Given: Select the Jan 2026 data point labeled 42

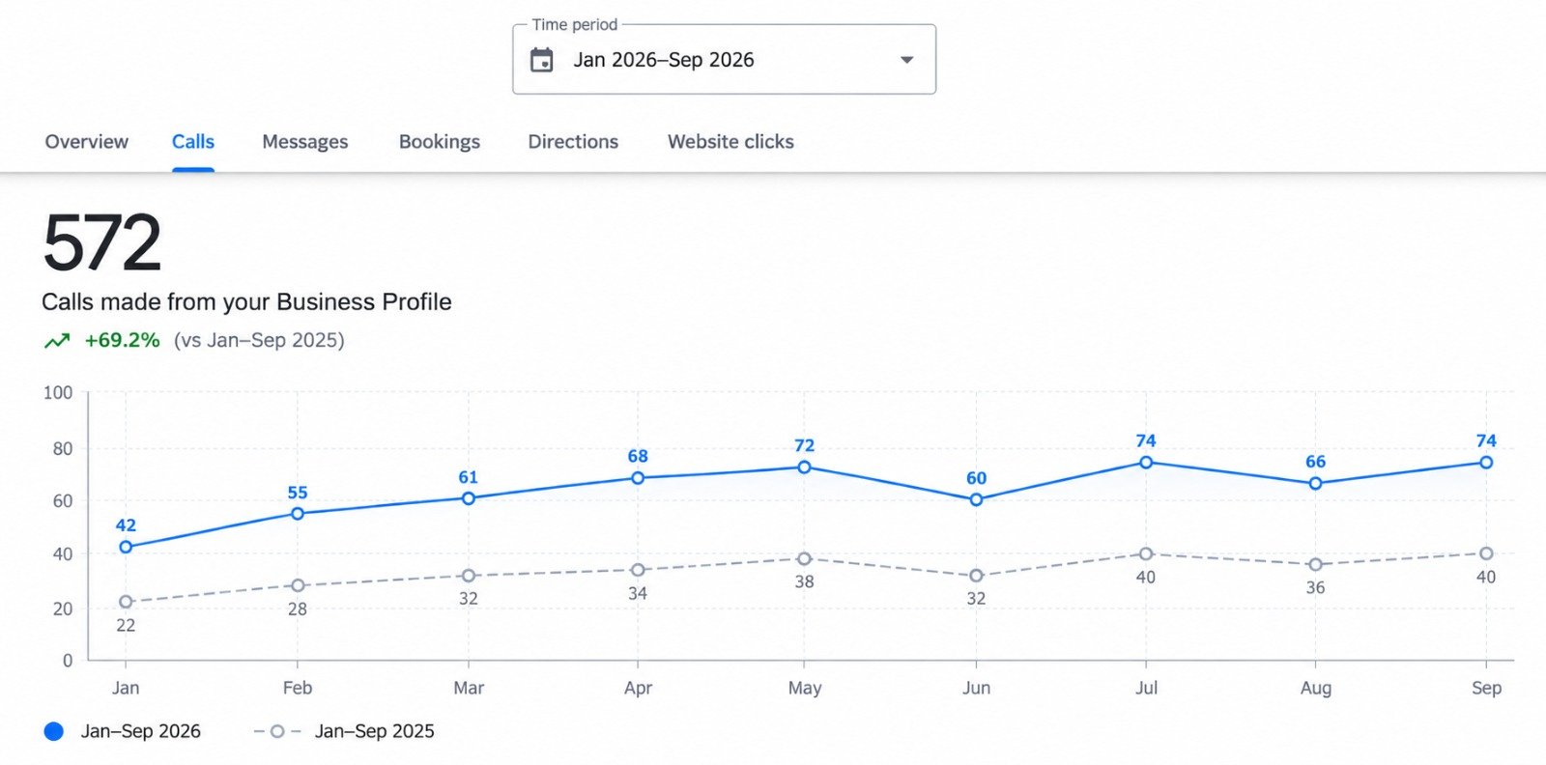Looking at the screenshot, I should 126,547.
